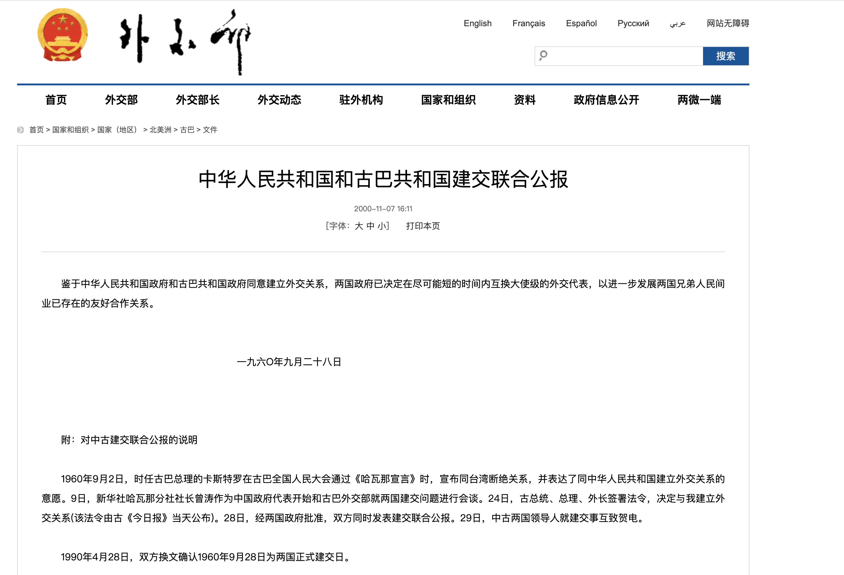Click the line 附：对中古建交联合公报的说明
The height and width of the screenshot is (575, 844).
129,440
